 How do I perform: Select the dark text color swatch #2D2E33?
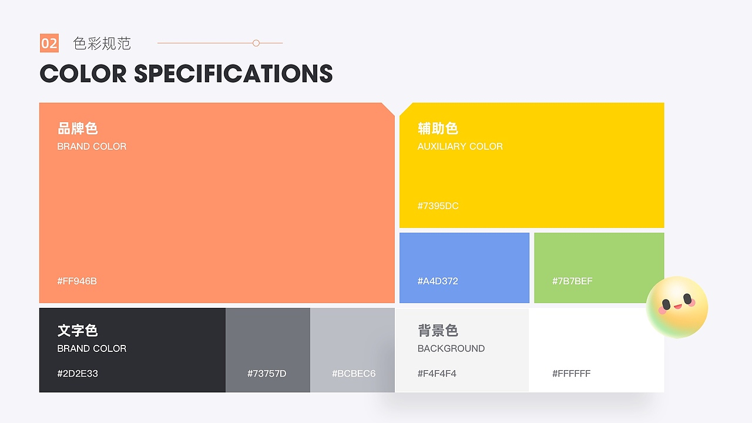[x=132, y=350]
